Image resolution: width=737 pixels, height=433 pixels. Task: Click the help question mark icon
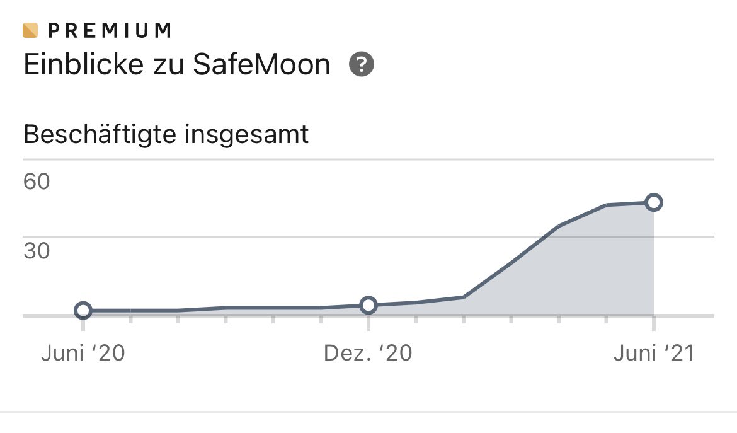coord(362,64)
